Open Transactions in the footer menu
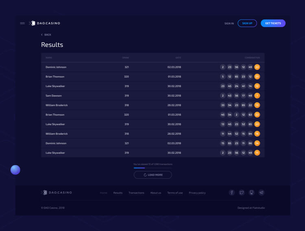Image resolution: width=305 pixels, height=231 pixels. (136, 193)
